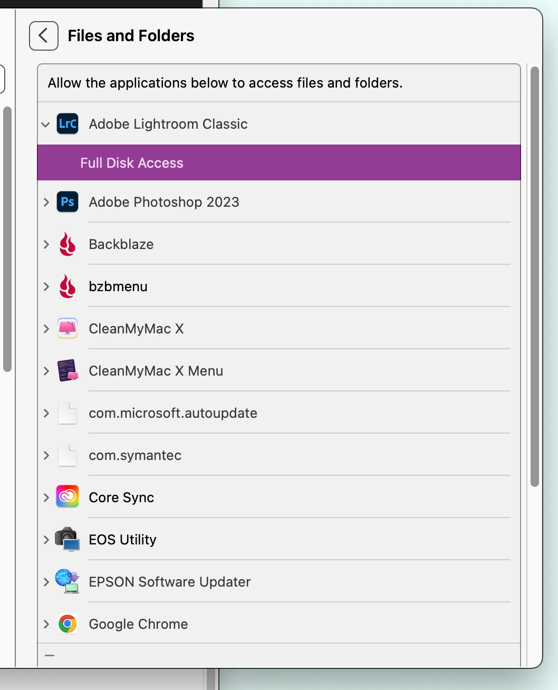Click the Adobe Lightroom Classic LrC icon

tap(68, 124)
